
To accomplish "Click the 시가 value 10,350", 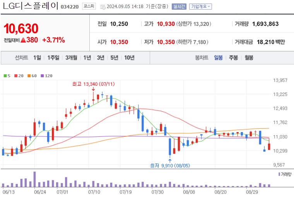I will (x=119, y=42).
